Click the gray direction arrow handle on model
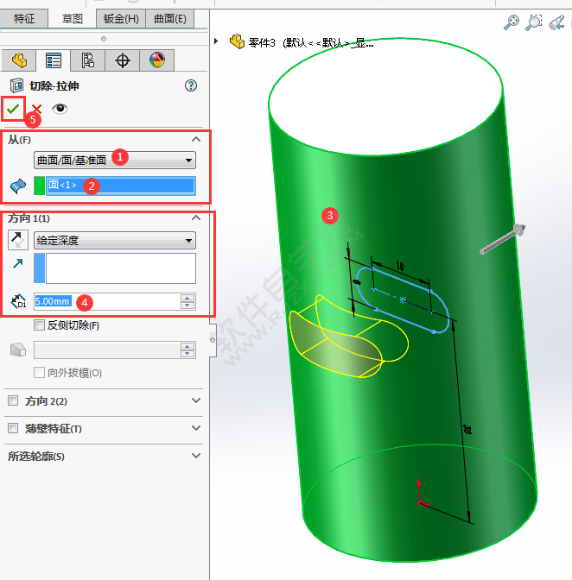Image resolution: width=572 pixels, height=580 pixels. coord(503,239)
